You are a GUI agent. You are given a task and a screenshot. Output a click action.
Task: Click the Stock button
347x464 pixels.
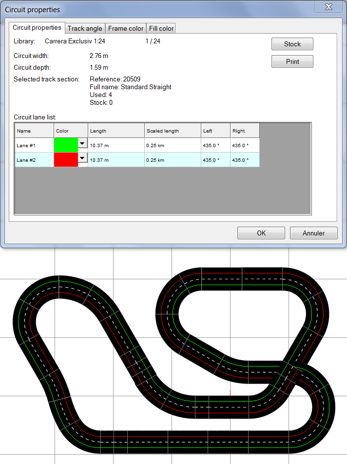click(x=292, y=44)
